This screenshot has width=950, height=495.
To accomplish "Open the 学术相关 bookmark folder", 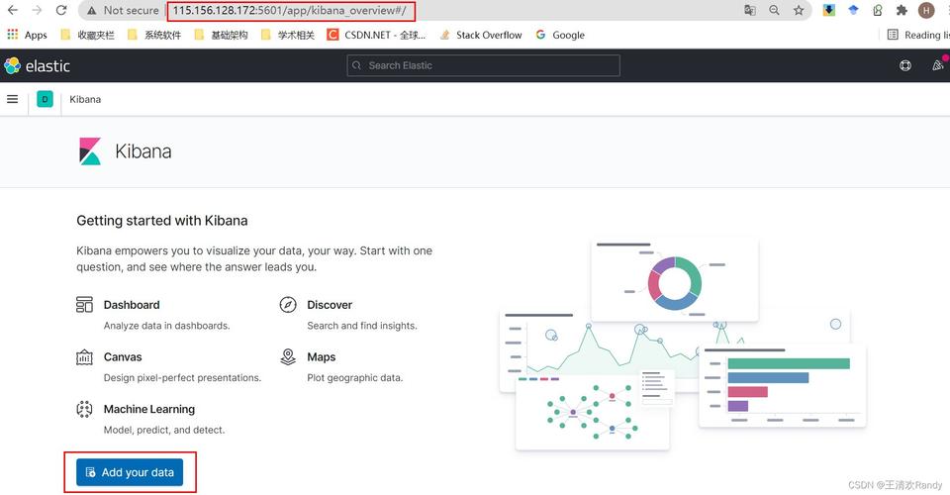I will click(x=288, y=35).
